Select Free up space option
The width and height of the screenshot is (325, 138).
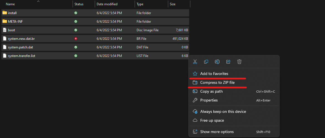(x=212, y=120)
